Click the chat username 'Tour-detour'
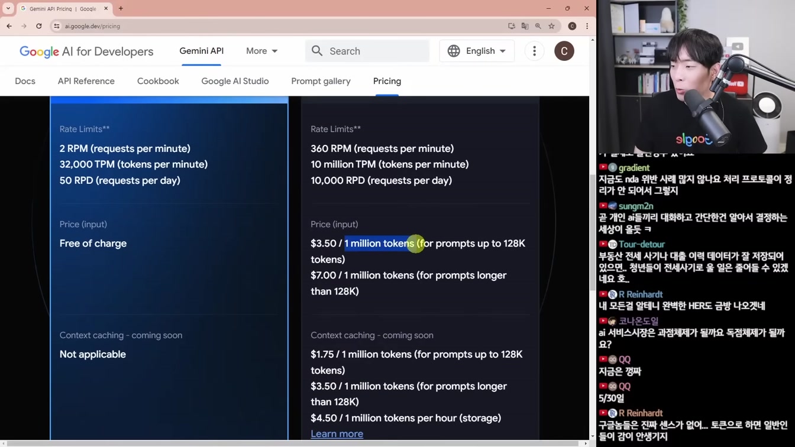Image resolution: width=795 pixels, height=447 pixels. click(x=642, y=244)
